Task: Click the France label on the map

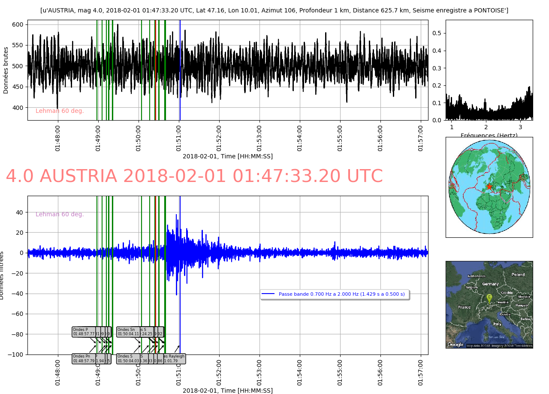Action: tap(464, 307)
